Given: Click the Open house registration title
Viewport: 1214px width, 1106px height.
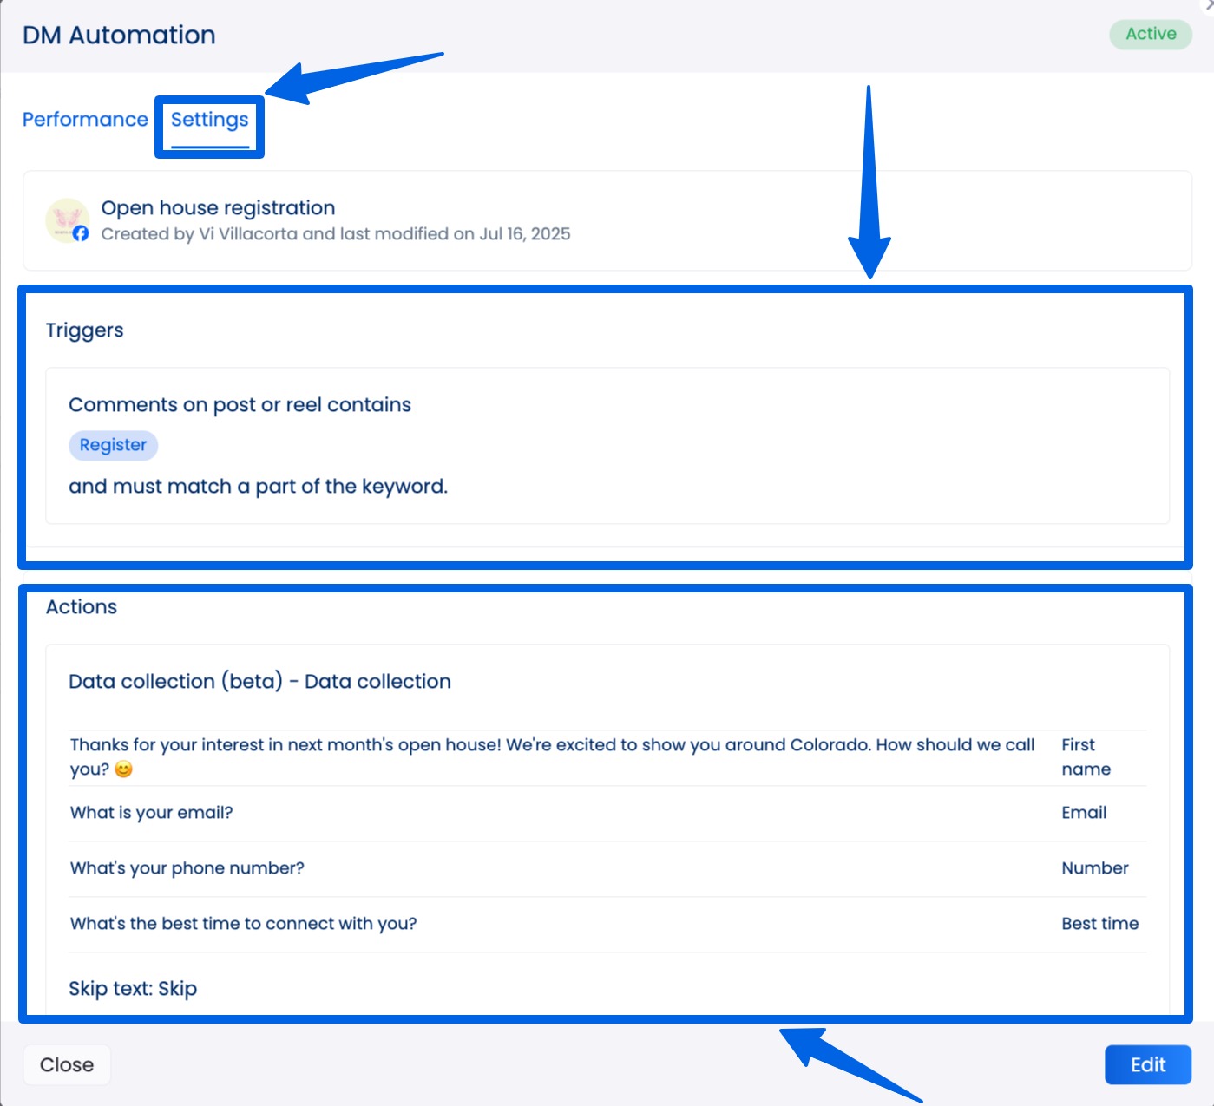Looking at the screenshot, I should (218, 207).
